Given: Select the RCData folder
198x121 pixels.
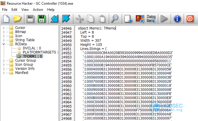Looking at the screenshot, I should click(21, 44).
